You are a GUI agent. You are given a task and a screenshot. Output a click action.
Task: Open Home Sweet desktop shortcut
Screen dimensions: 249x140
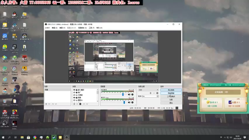(15, 125)
